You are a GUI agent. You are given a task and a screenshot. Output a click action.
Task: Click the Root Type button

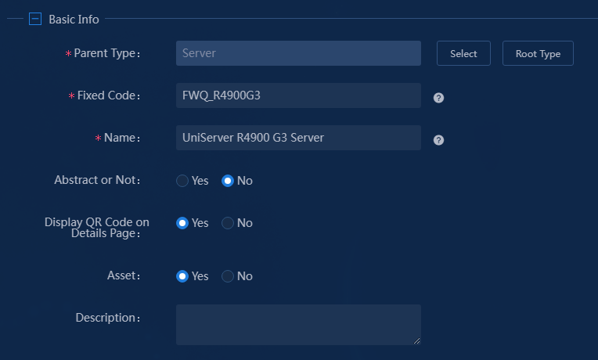coord(538,53)
